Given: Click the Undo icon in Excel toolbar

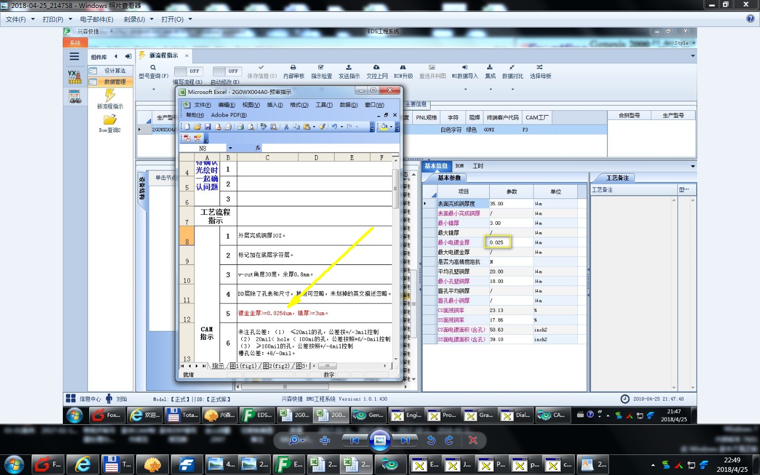Looking at the screenshot, I should pyautogui.click(x=334, y=127).
